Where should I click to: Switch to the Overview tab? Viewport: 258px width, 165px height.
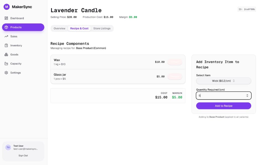tap(59, 28)
